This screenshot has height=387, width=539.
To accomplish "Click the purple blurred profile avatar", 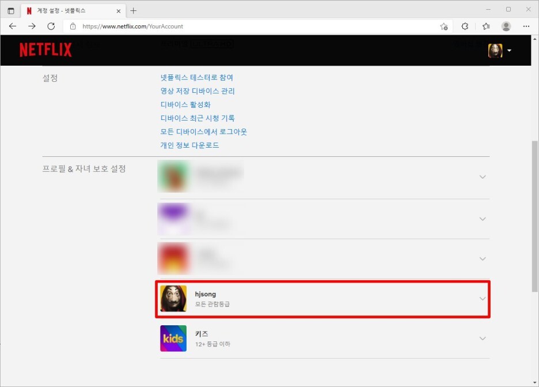I will click(173, 219).
